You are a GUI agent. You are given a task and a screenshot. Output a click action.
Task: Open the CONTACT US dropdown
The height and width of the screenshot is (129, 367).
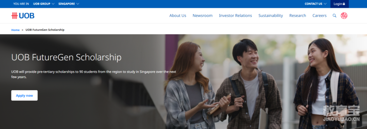point(315,4)
